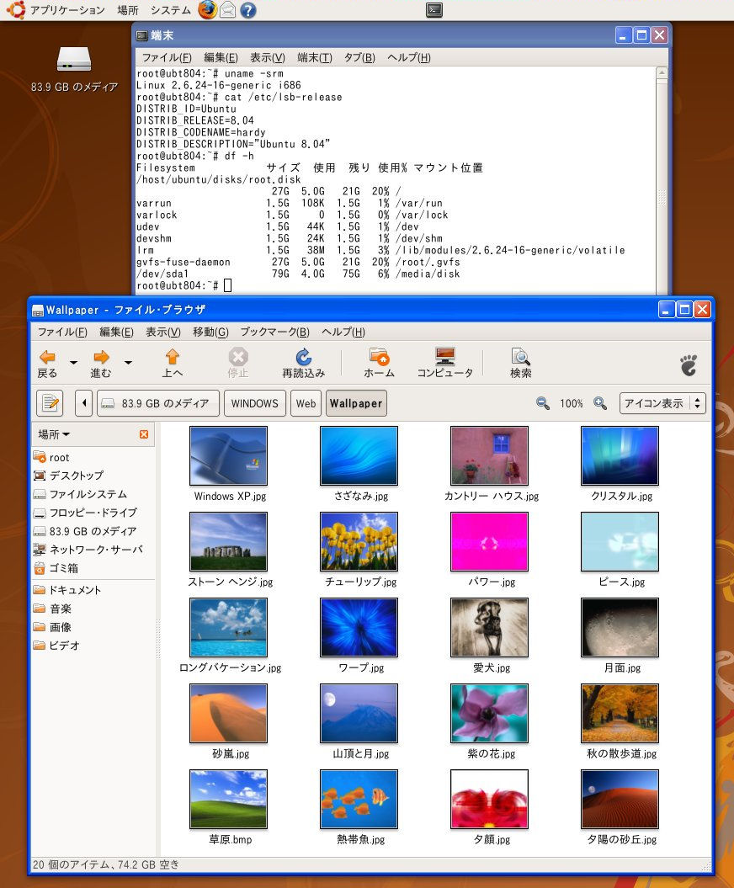Open Documents folder in sidebar
This screenshot has width=734, height=888.
coord(67,589)
